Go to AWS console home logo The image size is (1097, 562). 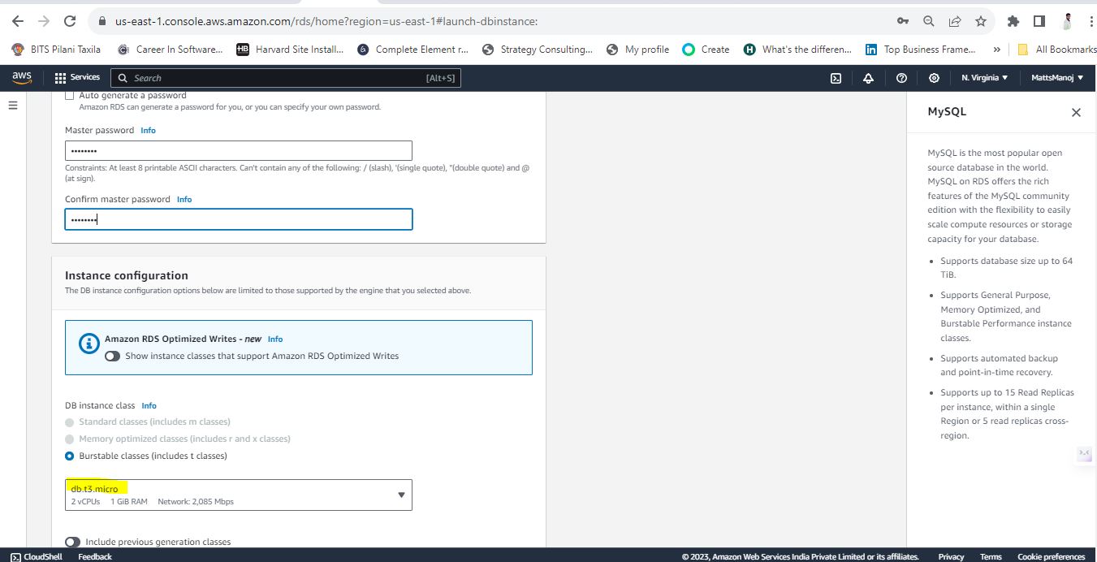pos(22,78)
